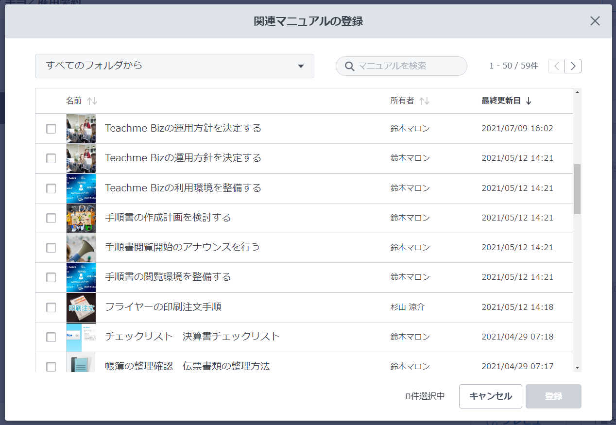Viewport: 616px width, 425px height.
Task: Focus the マニュアルを検索 search field
Action: pos(408,66)
